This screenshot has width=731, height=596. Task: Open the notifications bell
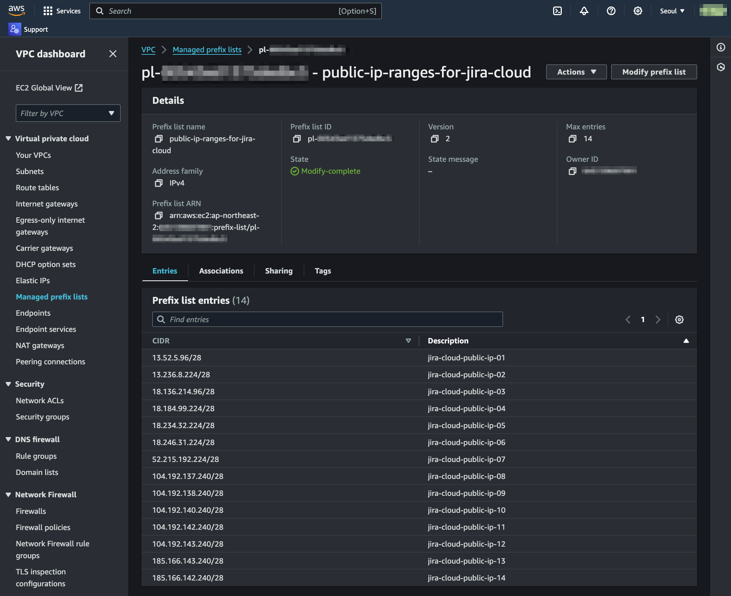point(584,11)
